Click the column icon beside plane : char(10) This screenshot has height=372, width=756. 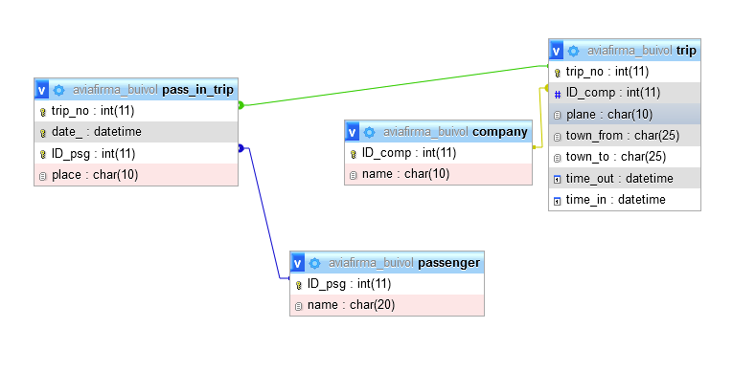point(558,116)
